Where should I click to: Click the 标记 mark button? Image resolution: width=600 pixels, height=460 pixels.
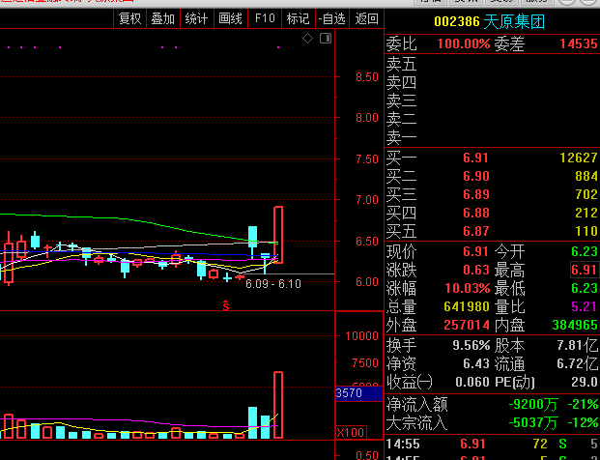298,18
